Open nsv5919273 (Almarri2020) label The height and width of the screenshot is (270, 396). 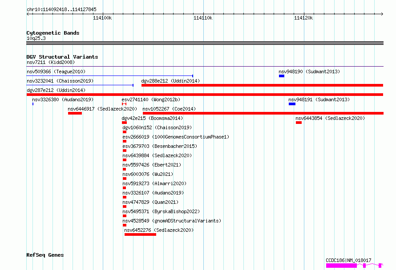point(154,183)
